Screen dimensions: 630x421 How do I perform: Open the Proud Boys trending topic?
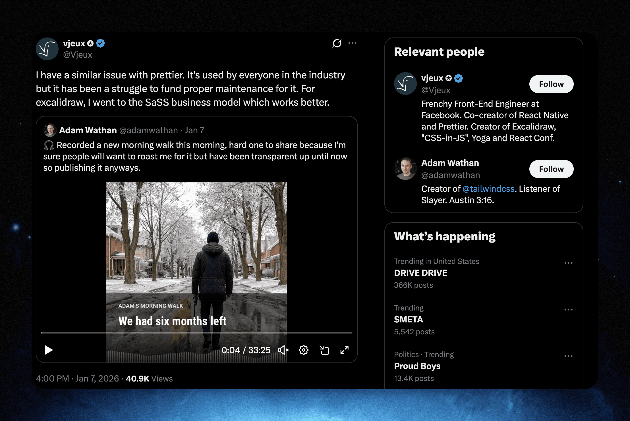click(x=417, y=366)
